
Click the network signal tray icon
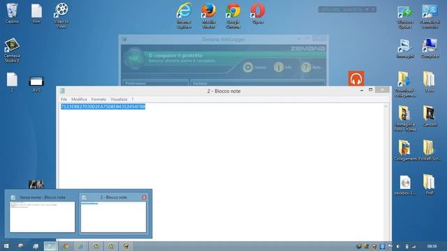pos(414,246)
